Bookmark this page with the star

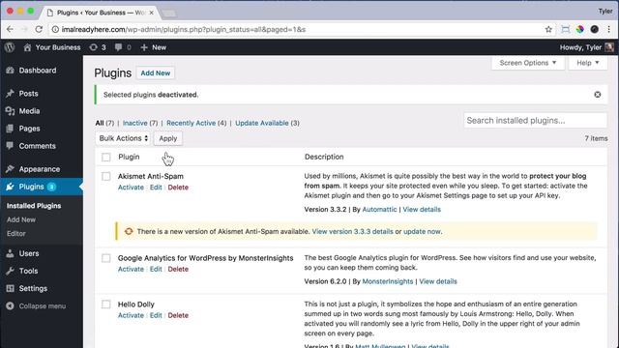(548, 29)
